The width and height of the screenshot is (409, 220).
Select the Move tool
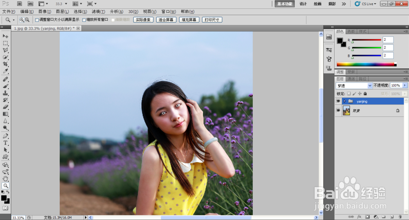point(5,36)
